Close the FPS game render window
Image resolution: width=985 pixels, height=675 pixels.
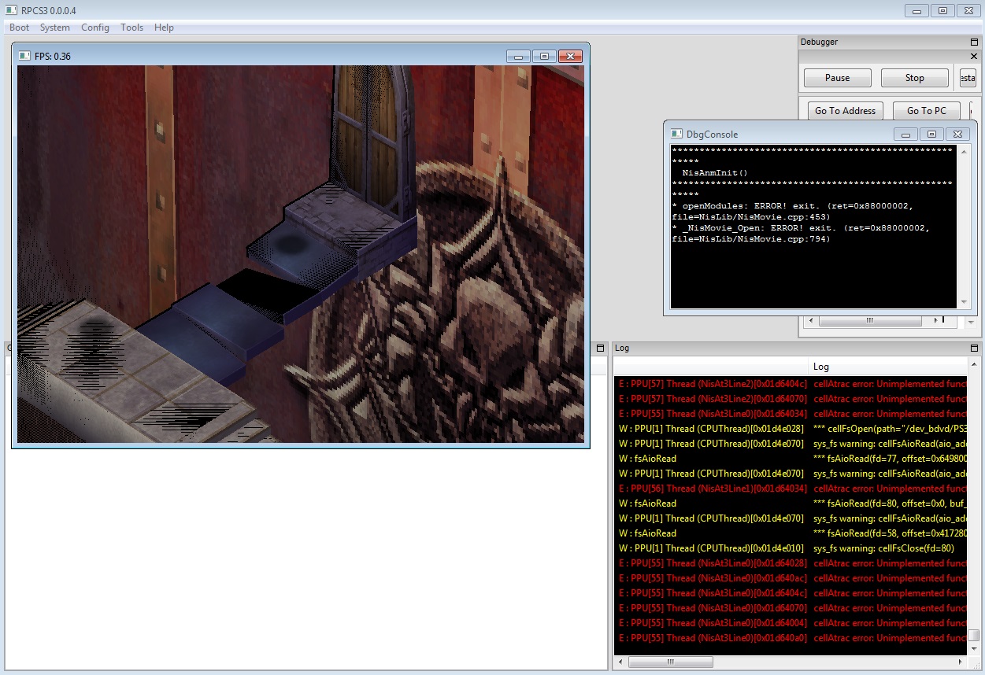[x=570, y=56]
